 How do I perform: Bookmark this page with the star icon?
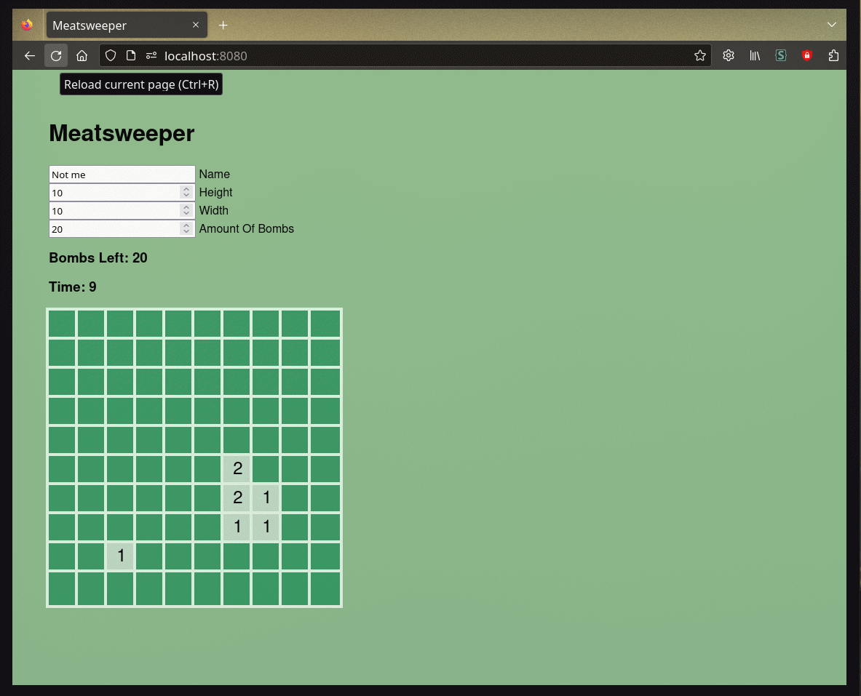pos(699,56)
